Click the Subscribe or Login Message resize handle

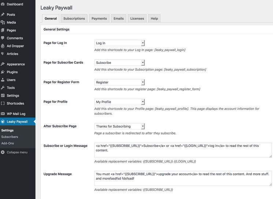click(x=270, y=156)
